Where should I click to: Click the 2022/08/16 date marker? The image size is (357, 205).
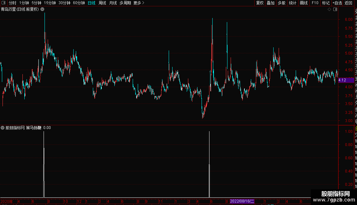(x=242, y=201)
